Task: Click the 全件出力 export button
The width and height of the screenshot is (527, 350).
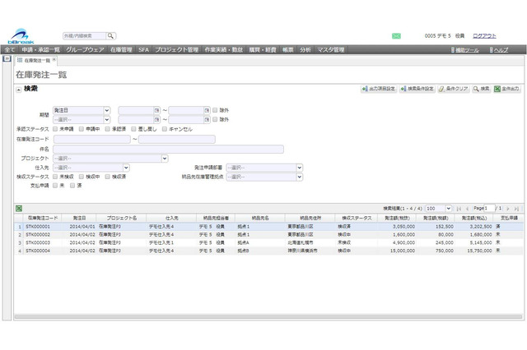Action: click(507, 89)
